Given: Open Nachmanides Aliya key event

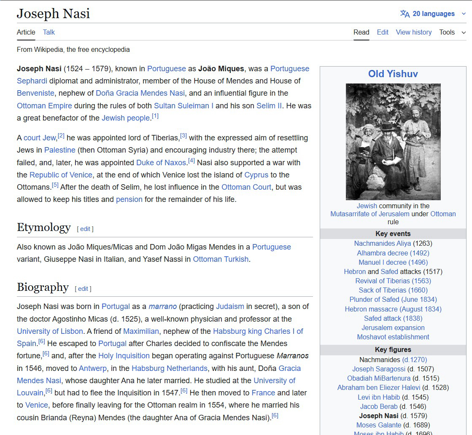Looking at the screenshot, I should [x=382, y=243].
